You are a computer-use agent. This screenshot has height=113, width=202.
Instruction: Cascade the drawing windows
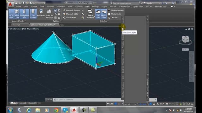point(113,18)
